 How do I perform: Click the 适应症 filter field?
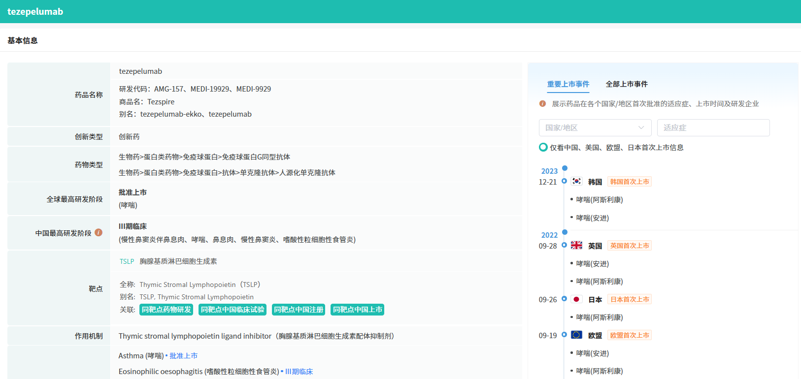click(713, 127)
